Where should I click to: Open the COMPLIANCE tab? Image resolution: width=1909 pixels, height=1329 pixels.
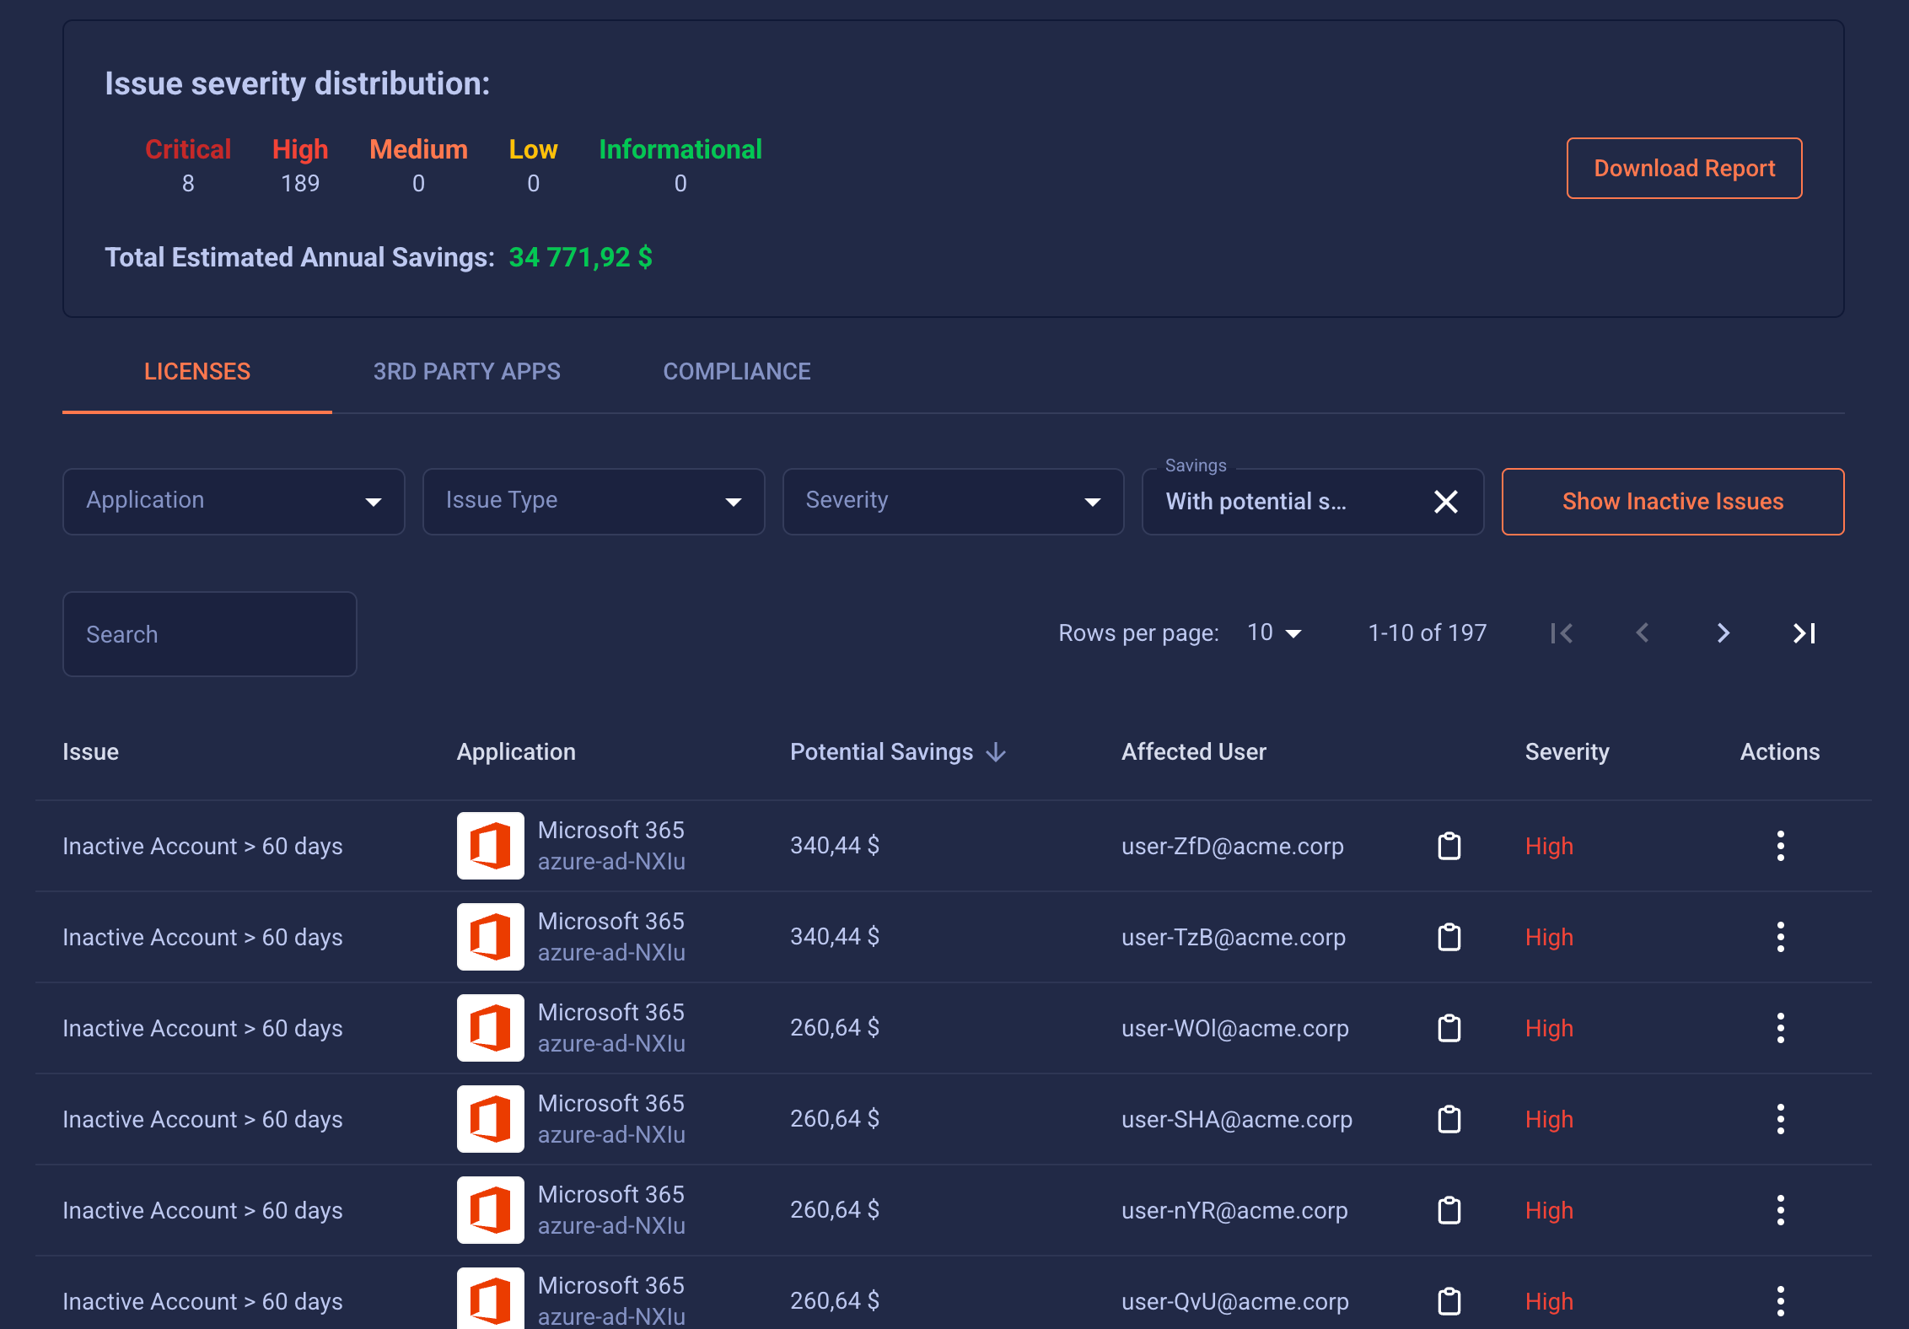click(736, 372)
